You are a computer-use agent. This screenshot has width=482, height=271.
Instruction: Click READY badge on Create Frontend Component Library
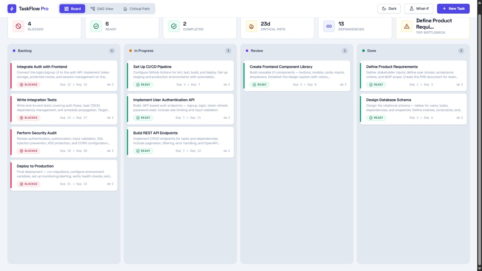260,85
